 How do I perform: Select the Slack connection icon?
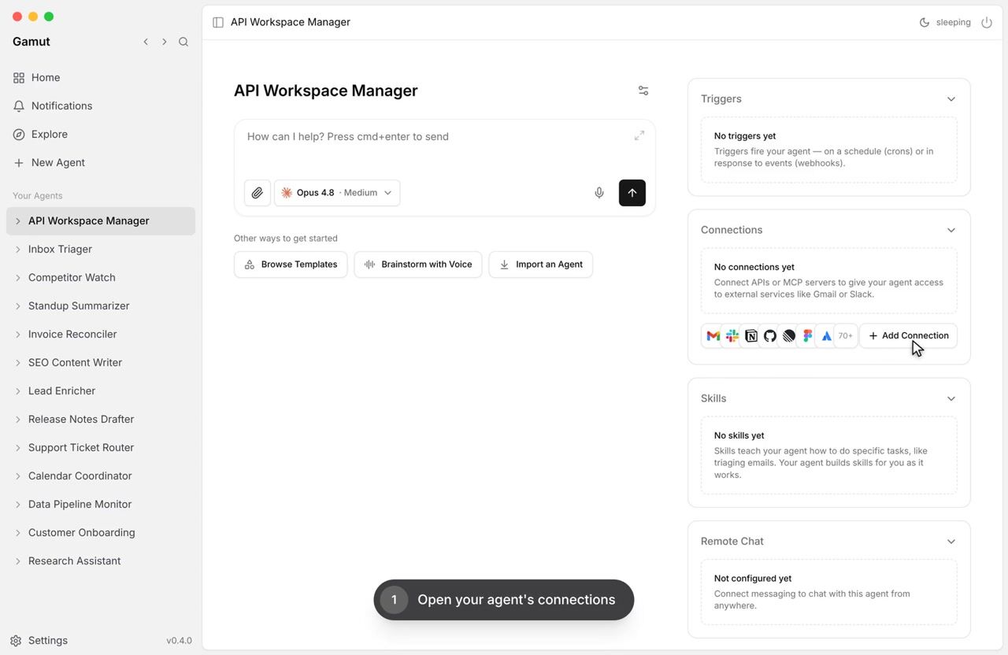pos(732,335)
